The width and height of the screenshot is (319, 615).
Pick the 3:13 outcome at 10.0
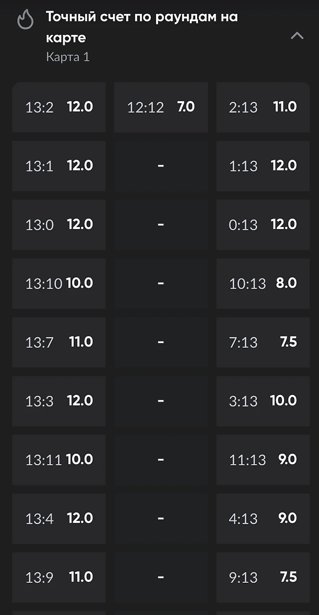tap(263, 401)
